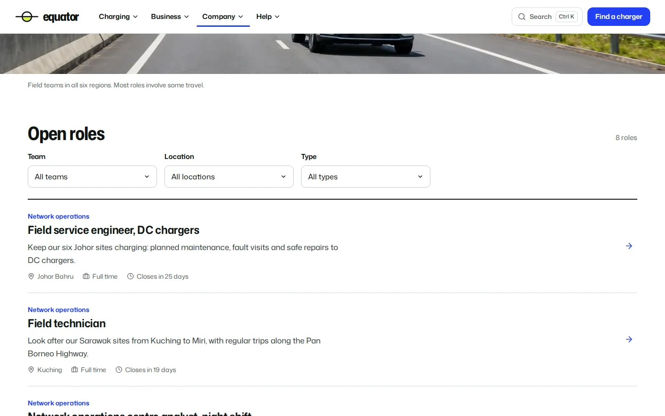The height and width of the screenshot is (416, 665).
Task: Click Find a charger button
Action: pyautogui.click(x=618, y=17)
